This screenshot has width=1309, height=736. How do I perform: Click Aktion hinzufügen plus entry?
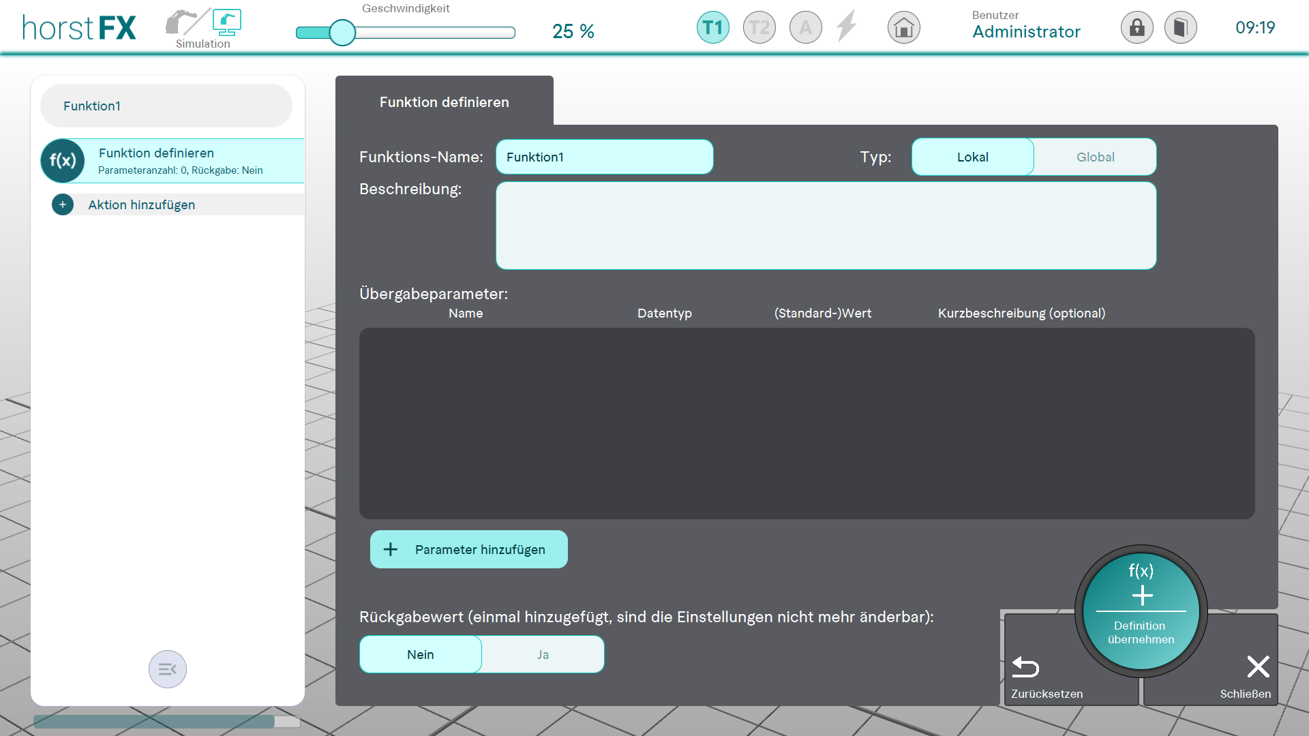pos(141,205)
